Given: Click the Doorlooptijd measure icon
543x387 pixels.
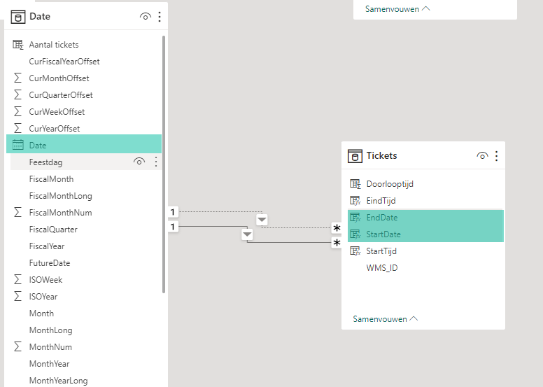Looking at the screenshot, I should point(355,184).
